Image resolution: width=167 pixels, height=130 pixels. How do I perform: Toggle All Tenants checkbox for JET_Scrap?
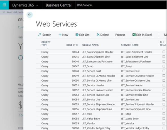tap(164, 66)
